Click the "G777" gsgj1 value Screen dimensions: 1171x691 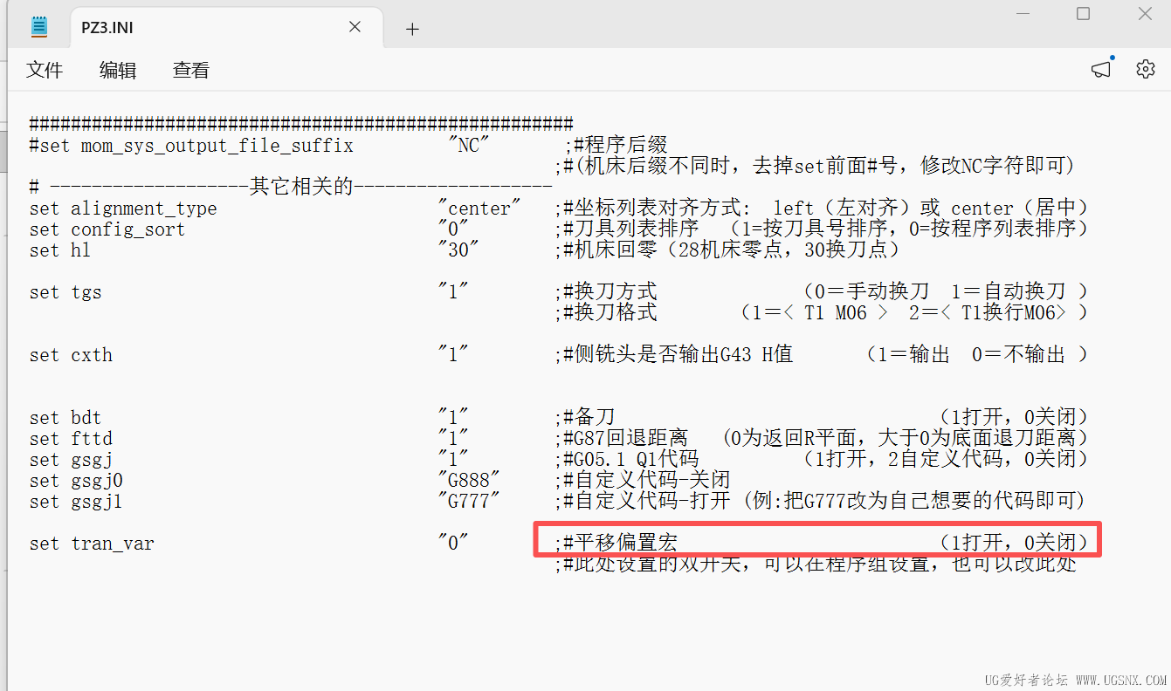pos(469,501)
